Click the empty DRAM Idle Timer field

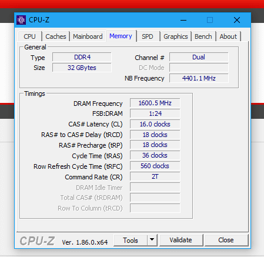(x=155, y=187)
